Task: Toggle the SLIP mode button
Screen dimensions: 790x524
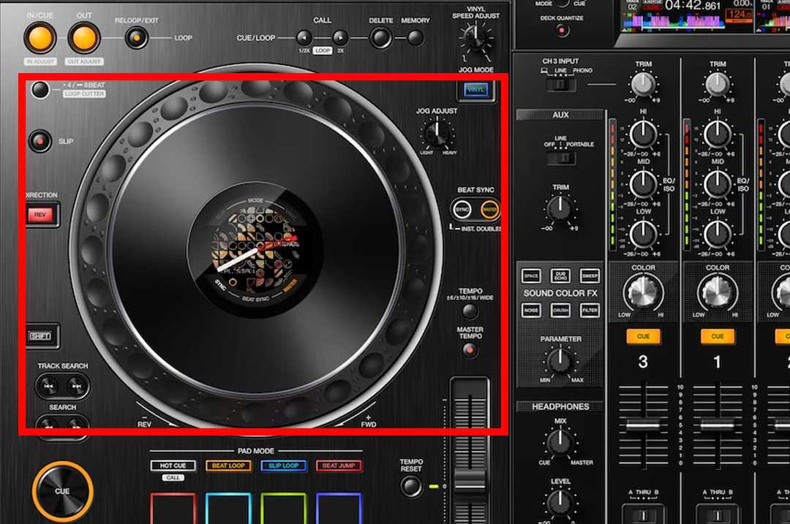Action: [x=41, y=140]
